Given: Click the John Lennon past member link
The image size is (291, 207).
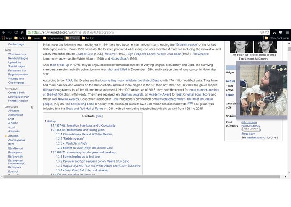Looking at the screenshot, I should tap(249, 122).
